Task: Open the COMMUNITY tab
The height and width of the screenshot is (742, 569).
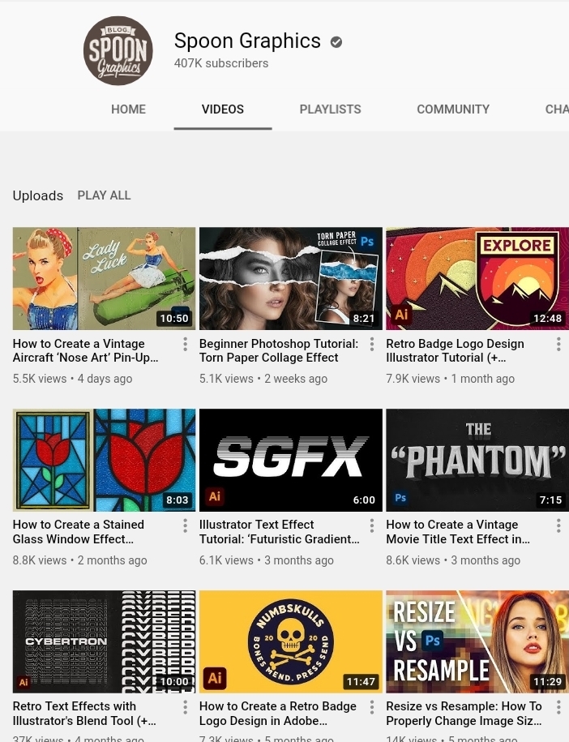Action: pos(452,109)
